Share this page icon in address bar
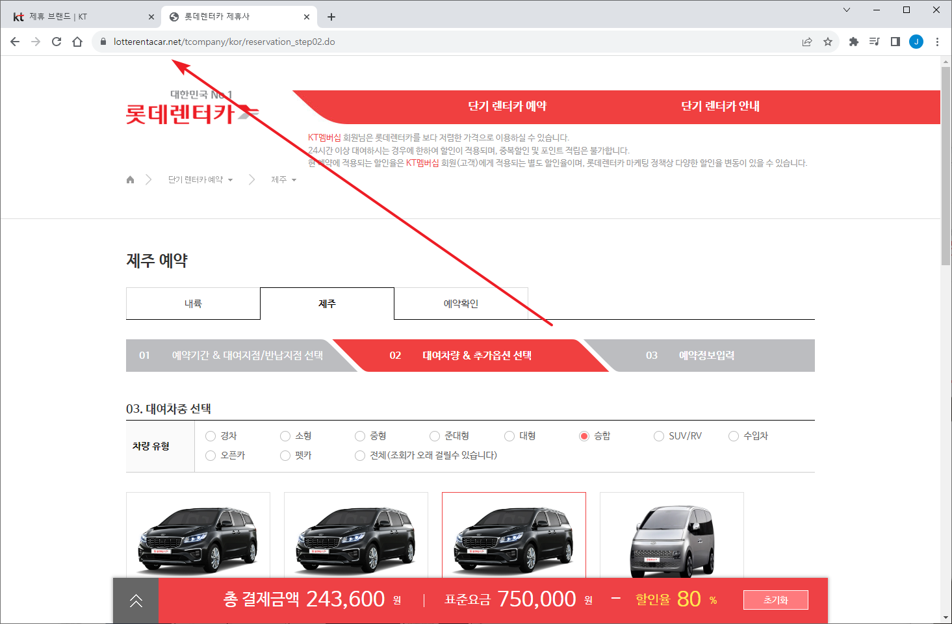This screenshot has width=952, height=624. click(x=807, y=42)
